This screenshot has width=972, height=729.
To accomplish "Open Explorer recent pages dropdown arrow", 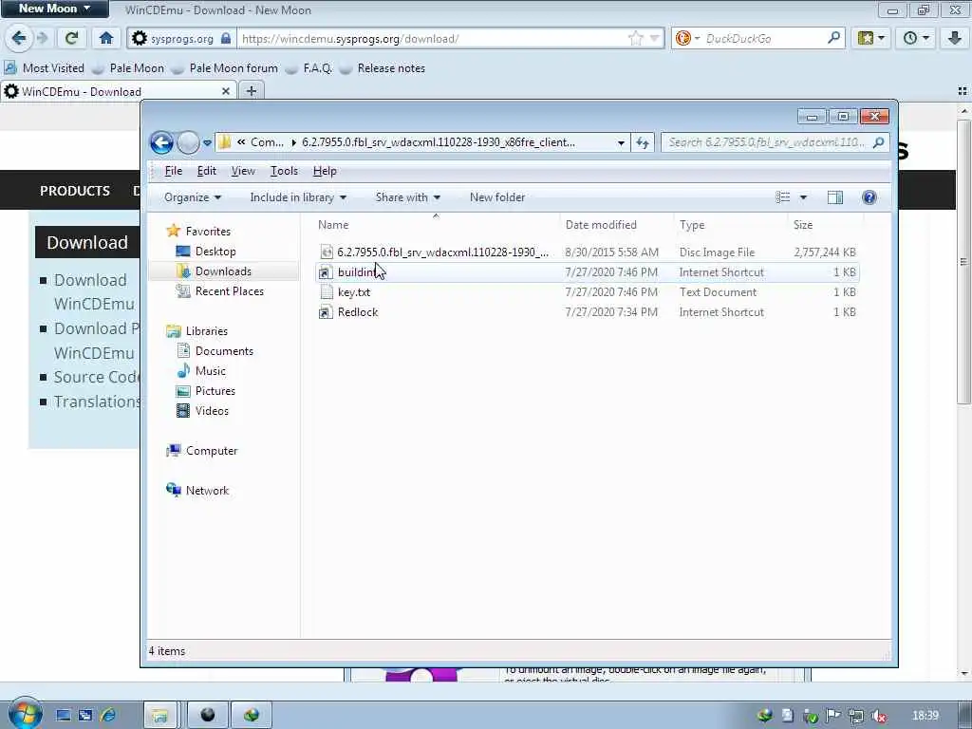I will point(207,142).
